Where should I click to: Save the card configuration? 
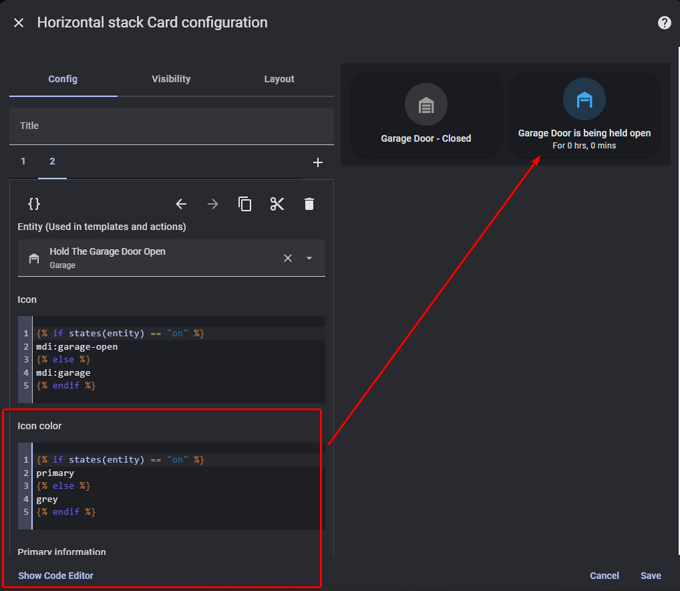pyautogui.click(x=651, y=576)
